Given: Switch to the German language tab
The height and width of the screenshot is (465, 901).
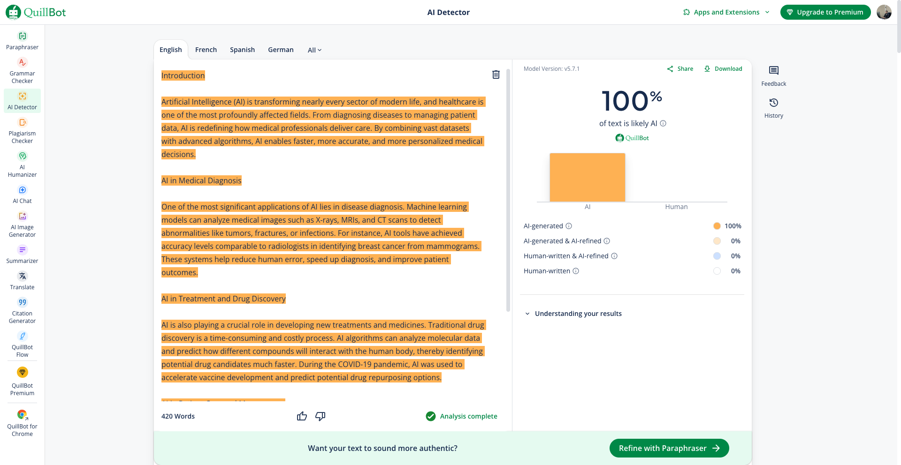Looking at the screenshot, I should click(281, 50).
